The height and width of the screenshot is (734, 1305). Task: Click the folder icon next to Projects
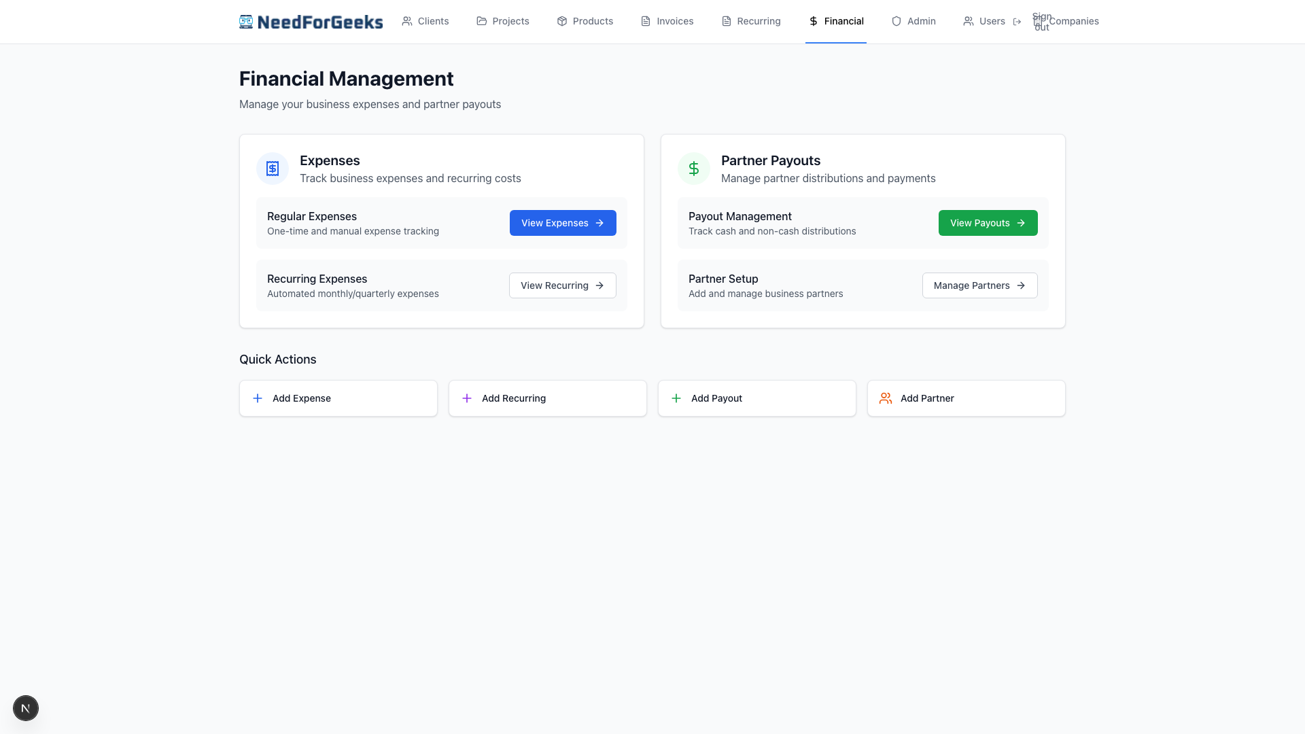481,21
